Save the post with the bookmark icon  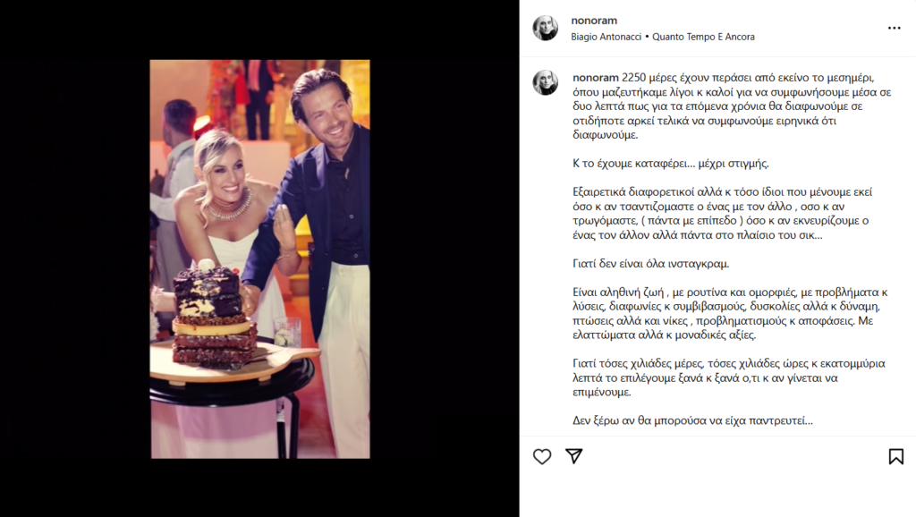tap(896, 456)
